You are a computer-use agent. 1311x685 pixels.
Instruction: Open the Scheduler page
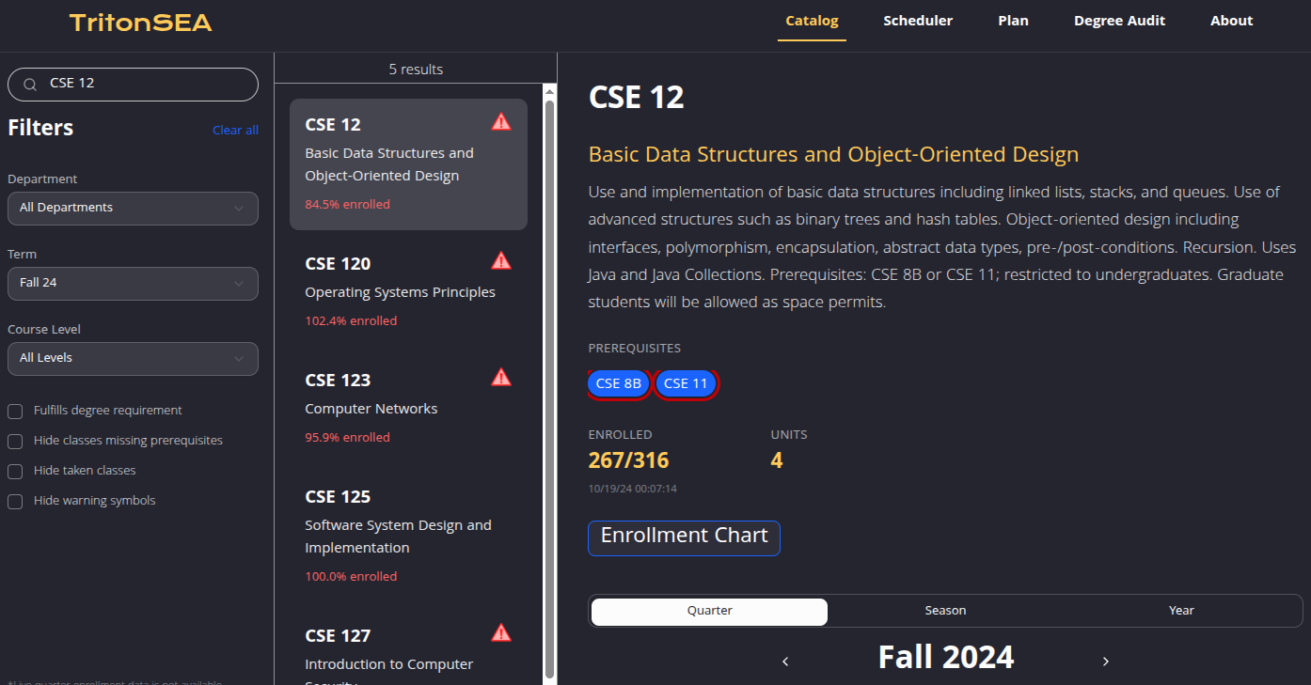917,21
